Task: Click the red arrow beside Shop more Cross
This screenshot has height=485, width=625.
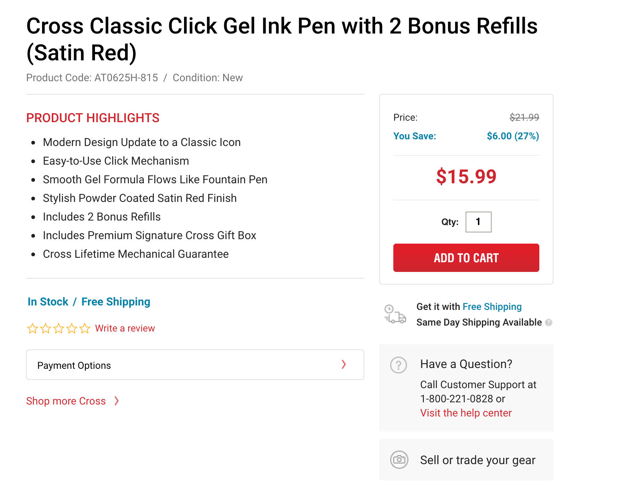Action: 116,401
